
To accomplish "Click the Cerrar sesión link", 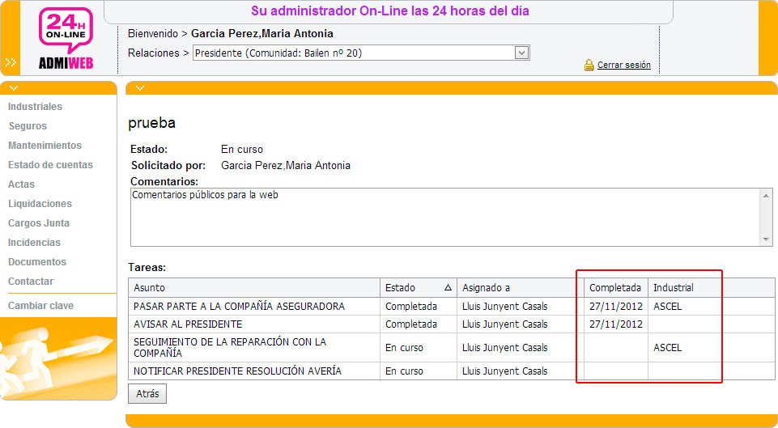I will pos(623,65).
